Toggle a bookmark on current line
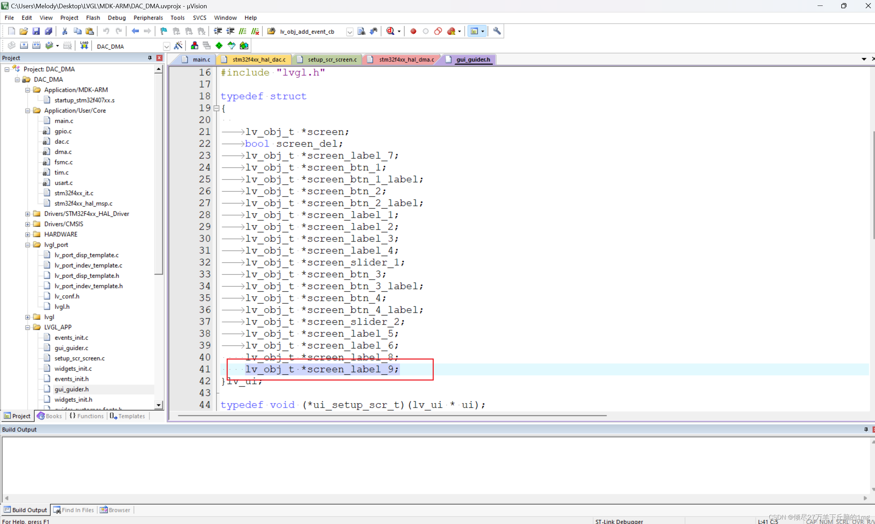875x524 pixels. [x=163, y=31]
